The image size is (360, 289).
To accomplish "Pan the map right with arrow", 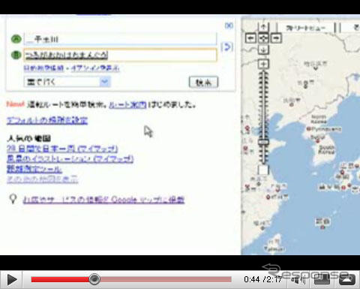I will (276, 38).
